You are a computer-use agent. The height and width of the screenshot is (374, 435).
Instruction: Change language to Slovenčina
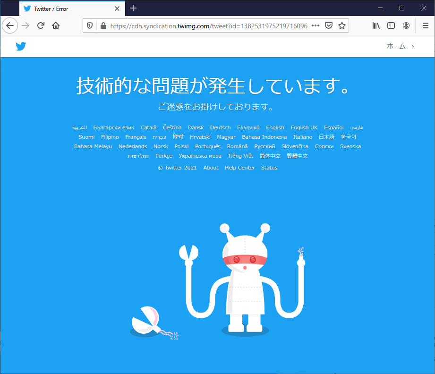(x=295, y=146)
